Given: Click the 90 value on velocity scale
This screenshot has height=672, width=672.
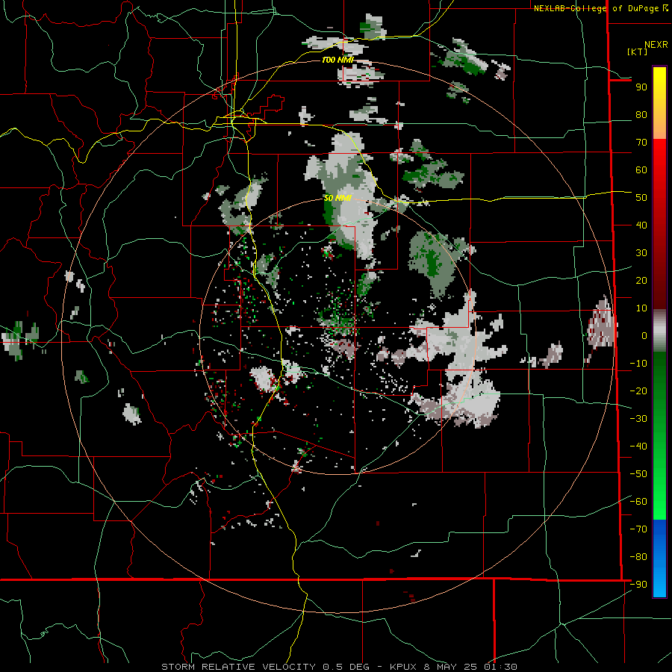Looking at the screenshot, I should click(x=641, y=87).
